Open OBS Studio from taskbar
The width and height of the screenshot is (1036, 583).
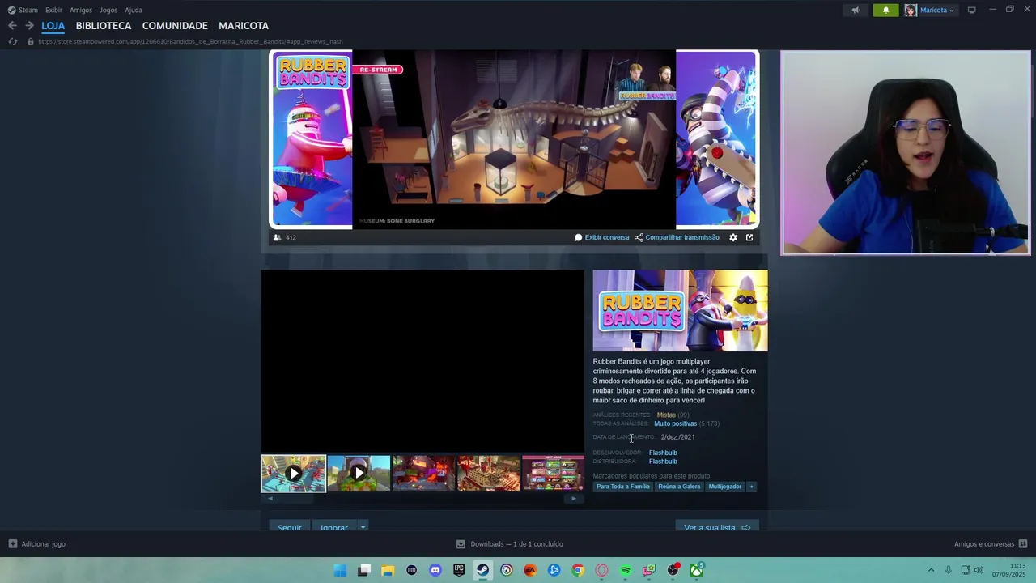click(x=673, y=570)
